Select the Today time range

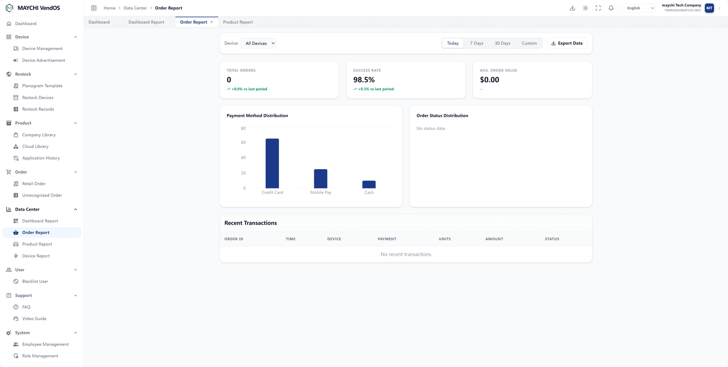(x=453, y=43)
